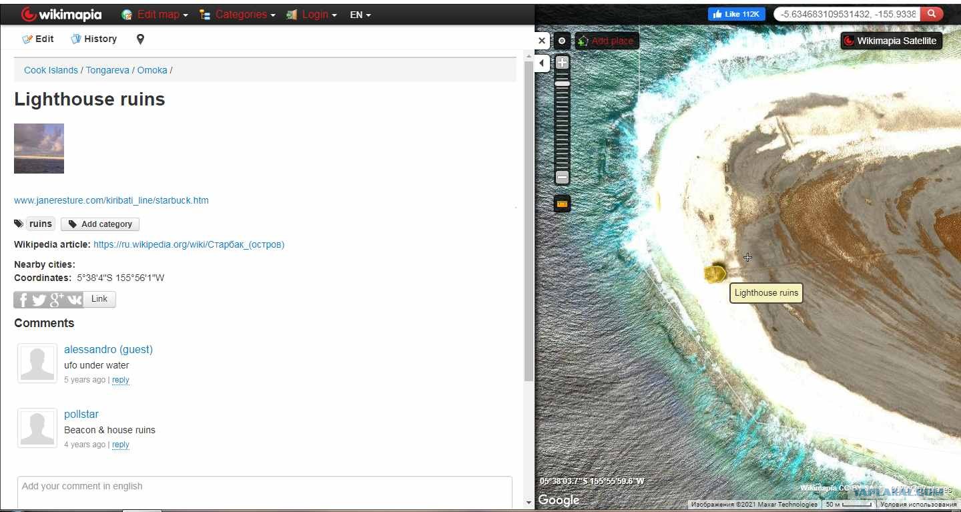Screen dimensions: 961x512
Task: Click the 'Beacon & house ruins' comment text
Action: pos(109,430)
